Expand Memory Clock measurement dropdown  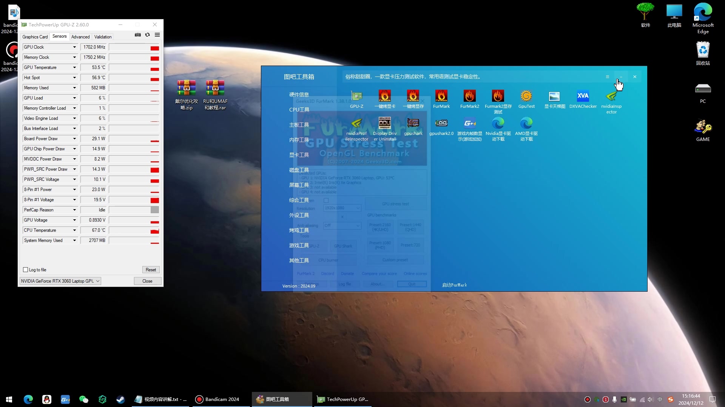coord(74,57)
